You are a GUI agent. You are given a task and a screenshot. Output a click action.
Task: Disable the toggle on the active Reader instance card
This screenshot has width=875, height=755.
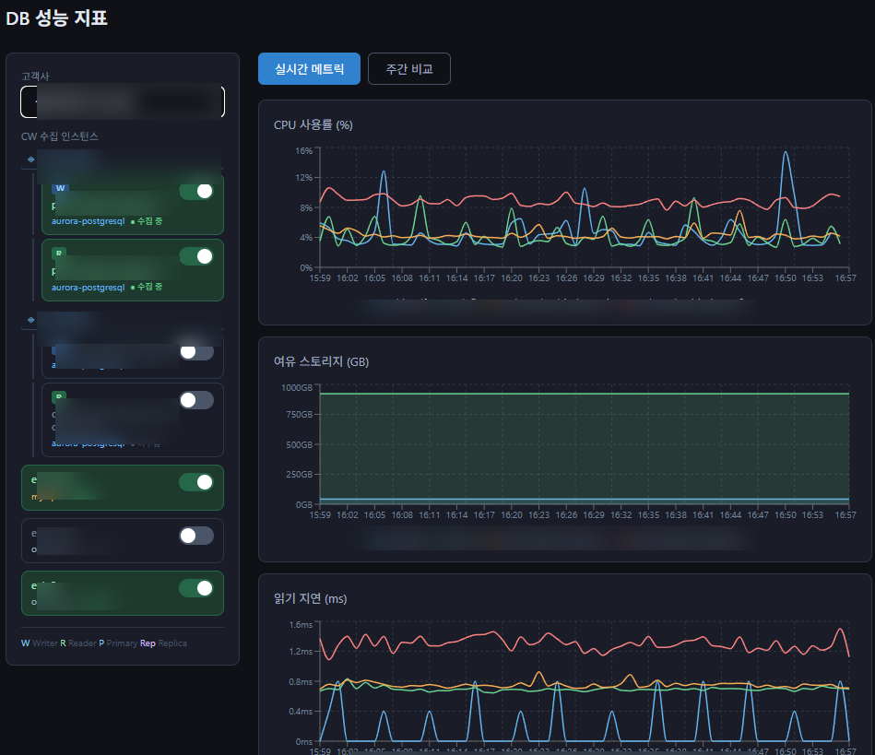196,256
